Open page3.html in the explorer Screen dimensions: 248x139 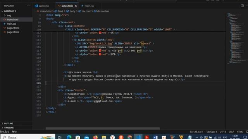[13, 32]
